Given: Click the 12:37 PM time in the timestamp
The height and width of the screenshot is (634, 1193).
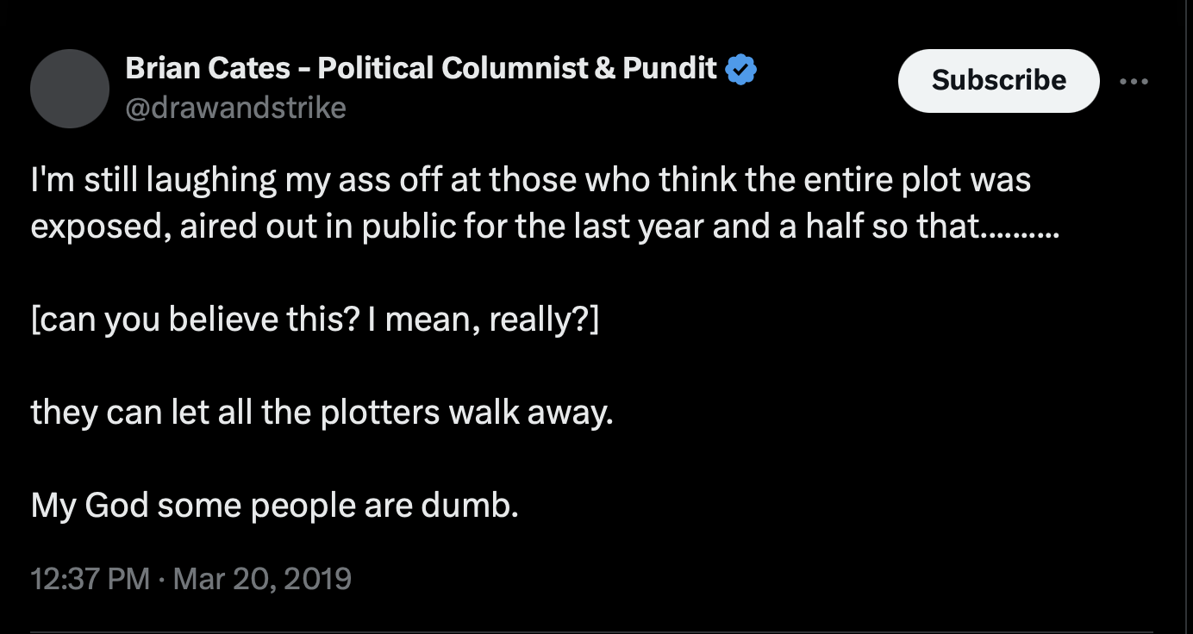Looking at the screenshot, I should click(x=91, y=577).
